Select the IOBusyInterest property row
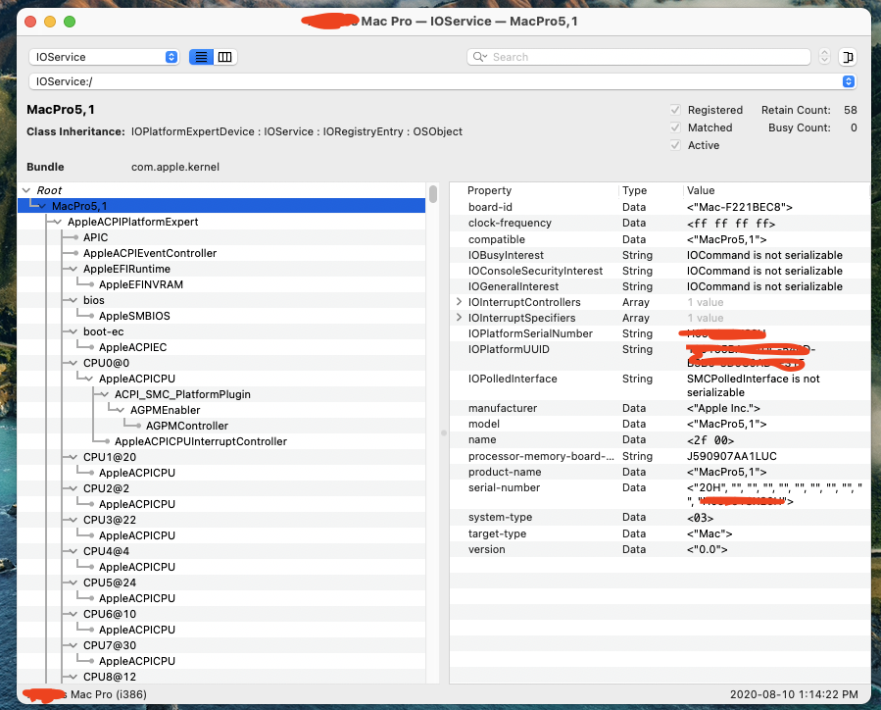Viewport: 881px width, 710px height. click(661, 255)
